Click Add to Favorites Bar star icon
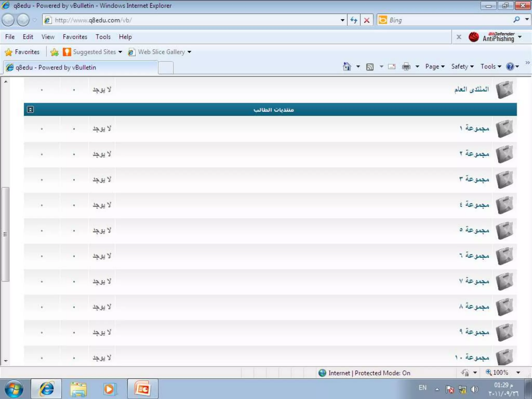Screen dimensions: 532x399 tap(55, 52)
